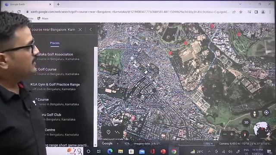Open Chrome side panel
The width and height of the screenshot is (276, 155).
[x=256, y=12]
